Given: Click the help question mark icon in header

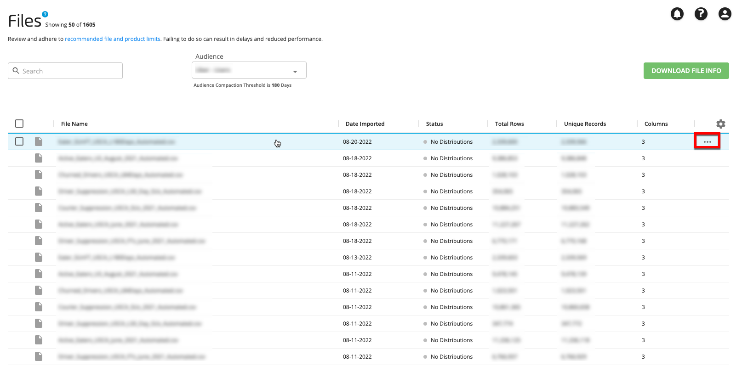Looking at the screenshot, I should [701, 14].
